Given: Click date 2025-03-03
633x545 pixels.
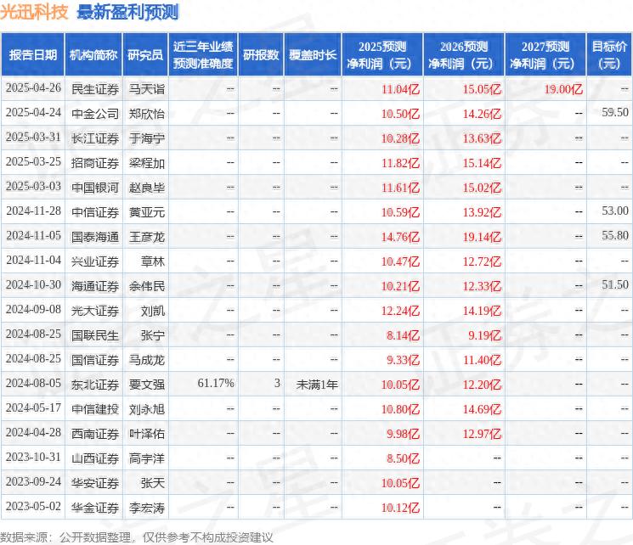Looking at the screenshot, I should (x=33, y=187).
